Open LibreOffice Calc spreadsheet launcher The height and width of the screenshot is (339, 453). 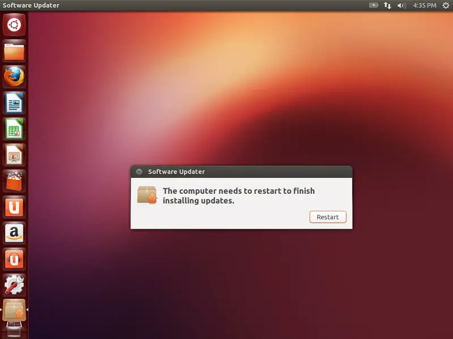14,129
